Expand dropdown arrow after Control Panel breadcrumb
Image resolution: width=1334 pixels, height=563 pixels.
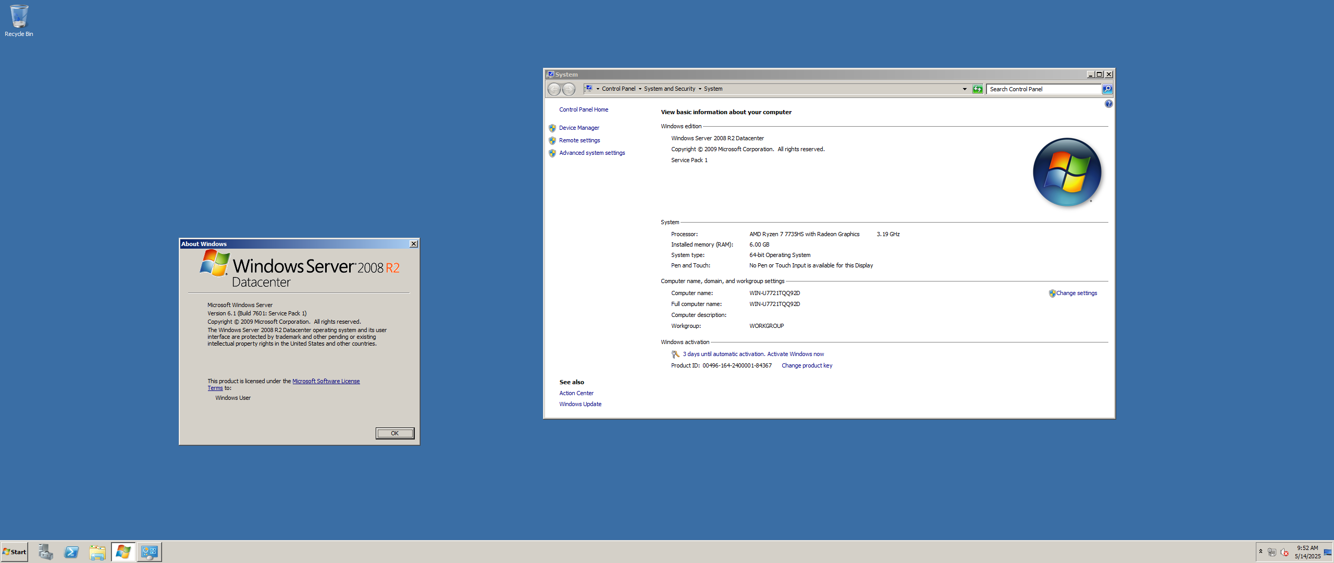640,89
